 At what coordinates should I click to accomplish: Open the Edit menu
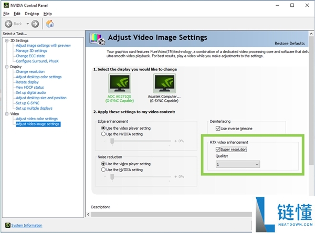[17, 14]
